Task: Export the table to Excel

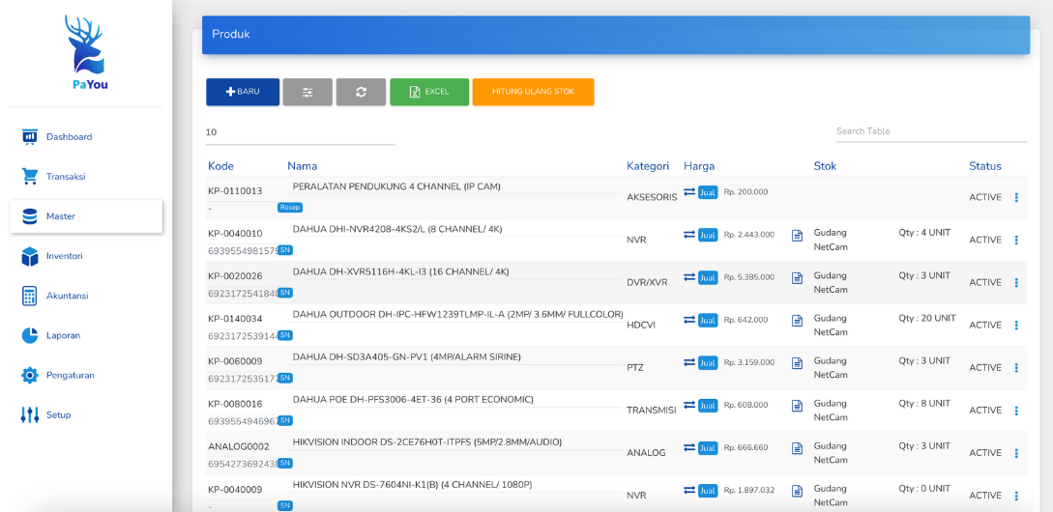Action: (x=429, y=92)
